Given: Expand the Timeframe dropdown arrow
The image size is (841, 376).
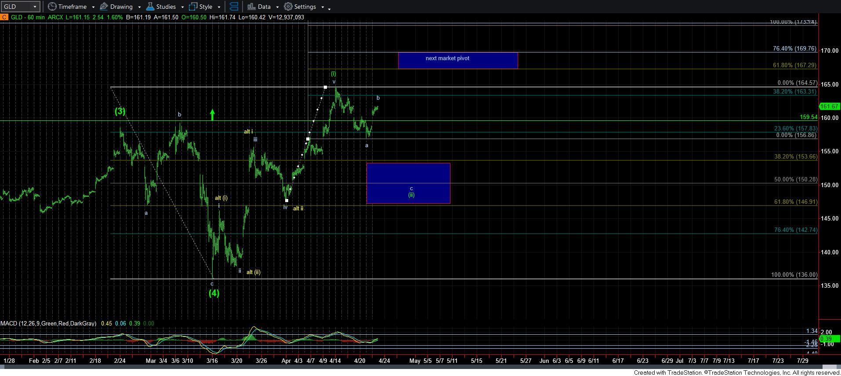Looking at the screenshot, I should tap(93, 7).
